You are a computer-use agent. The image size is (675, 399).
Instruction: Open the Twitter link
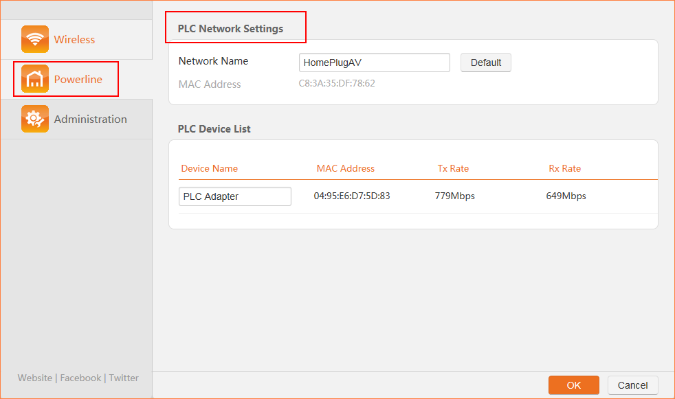124,378
